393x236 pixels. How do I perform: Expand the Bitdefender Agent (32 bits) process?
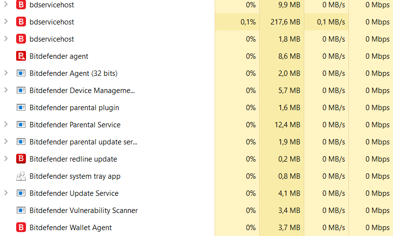click(6, 73)
